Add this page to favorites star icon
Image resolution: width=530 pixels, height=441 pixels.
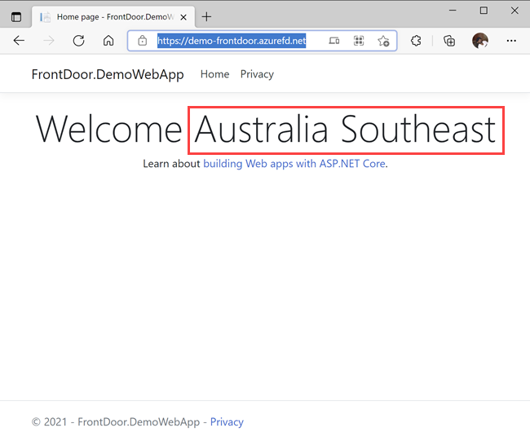click(x=384, y=41)
